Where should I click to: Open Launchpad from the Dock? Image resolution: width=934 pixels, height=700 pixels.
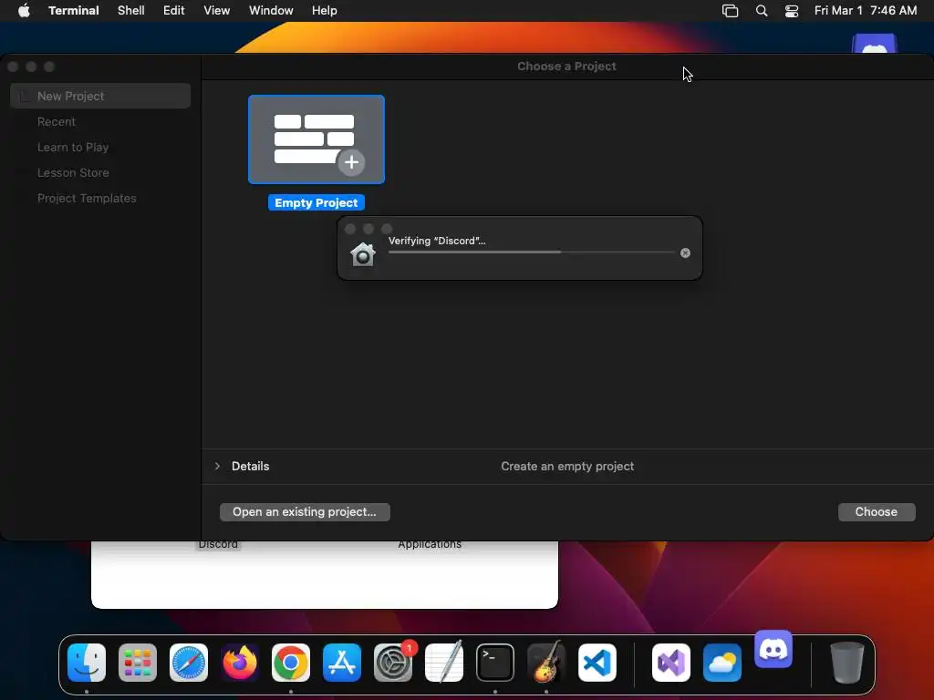(138, 663)
